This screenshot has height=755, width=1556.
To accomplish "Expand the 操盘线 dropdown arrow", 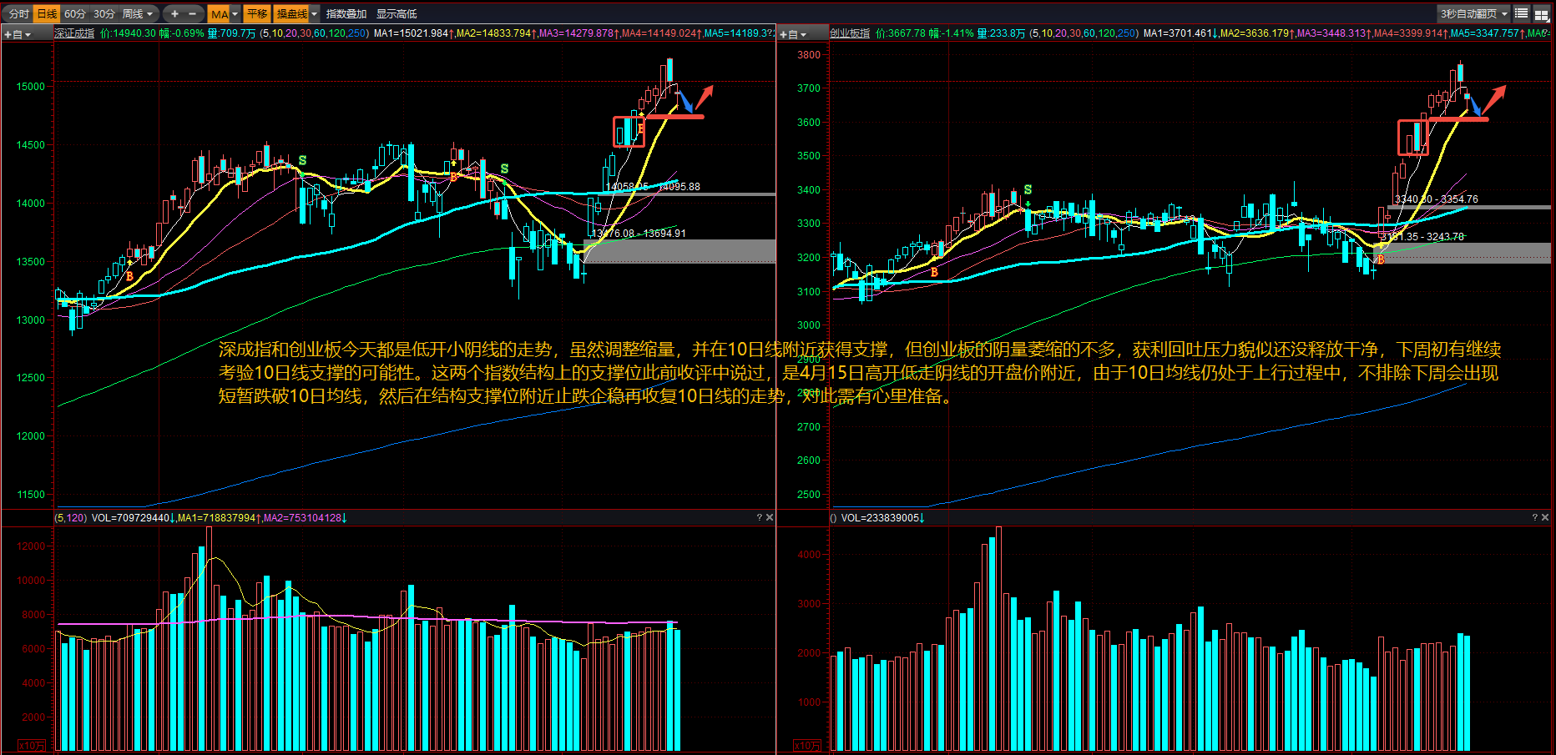I will point(314,13).
